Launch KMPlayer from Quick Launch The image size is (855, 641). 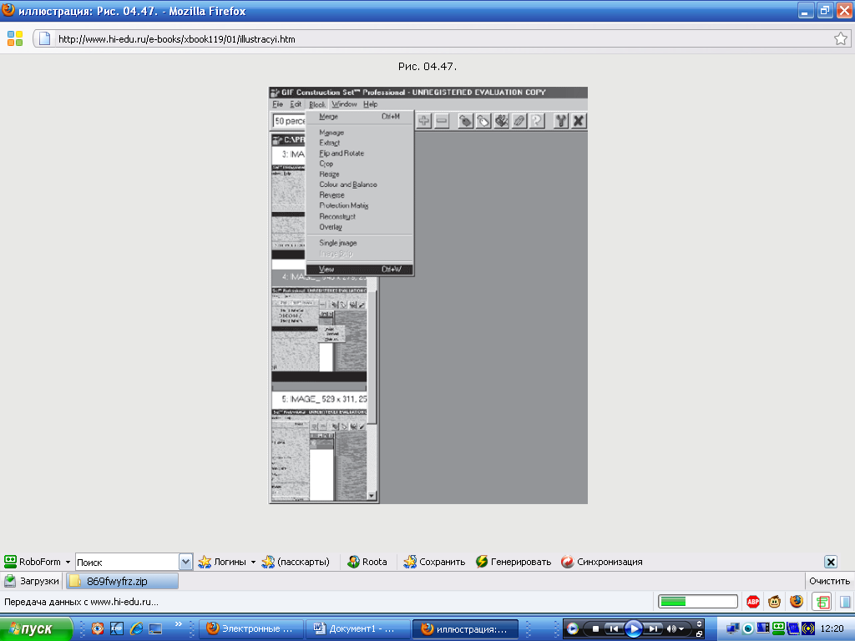coord(117,629)
